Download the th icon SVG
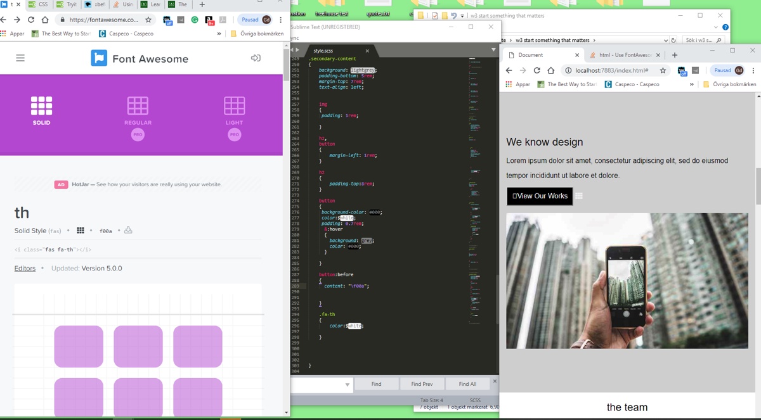The width and height of the screenshot is (761, 420). [x=128, y=230]
